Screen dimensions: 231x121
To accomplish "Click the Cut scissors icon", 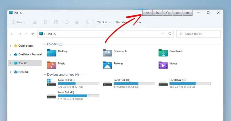I will tap(35, 22).
